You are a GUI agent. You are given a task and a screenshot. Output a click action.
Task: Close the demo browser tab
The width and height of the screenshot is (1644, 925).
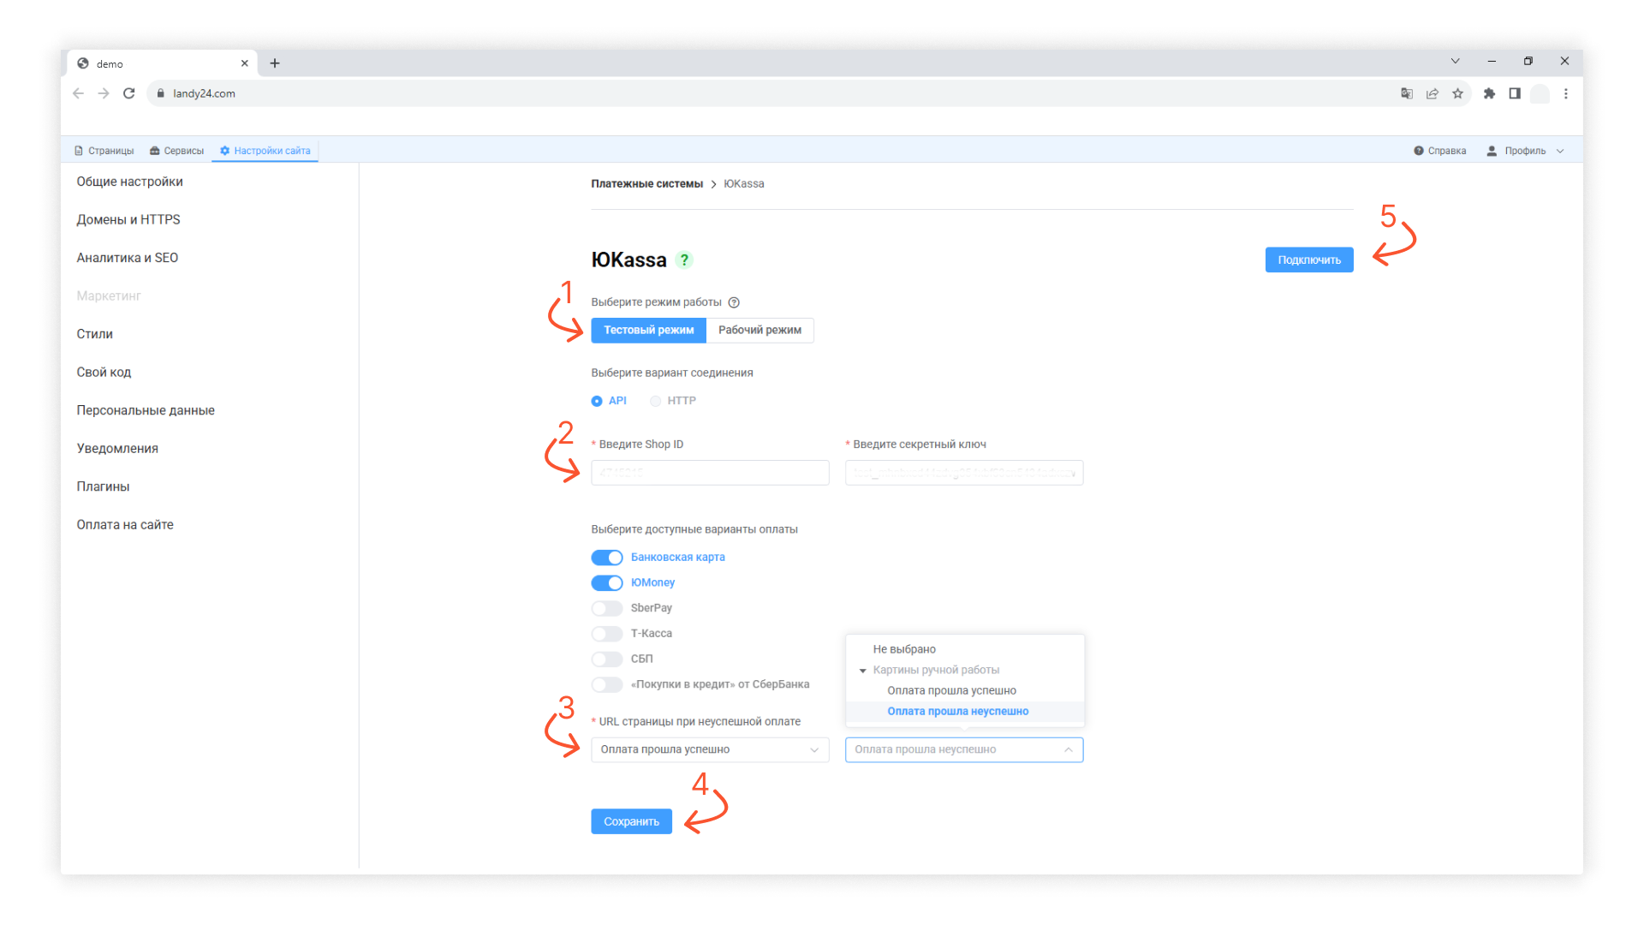click(x=244, y=63)
